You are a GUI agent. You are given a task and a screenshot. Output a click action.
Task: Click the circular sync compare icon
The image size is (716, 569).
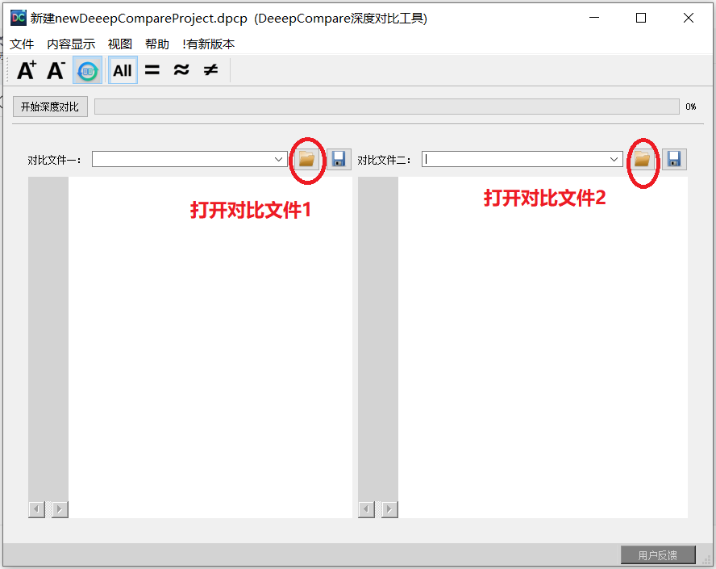tap(87, 70)
